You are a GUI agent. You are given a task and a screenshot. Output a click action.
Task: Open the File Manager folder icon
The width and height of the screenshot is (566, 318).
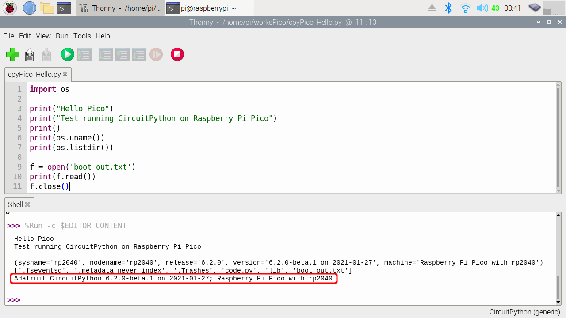click(47, 8)
